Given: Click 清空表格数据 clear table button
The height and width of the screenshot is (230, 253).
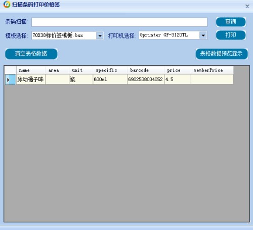Looking at the screenshot, I should click(31, 54).
